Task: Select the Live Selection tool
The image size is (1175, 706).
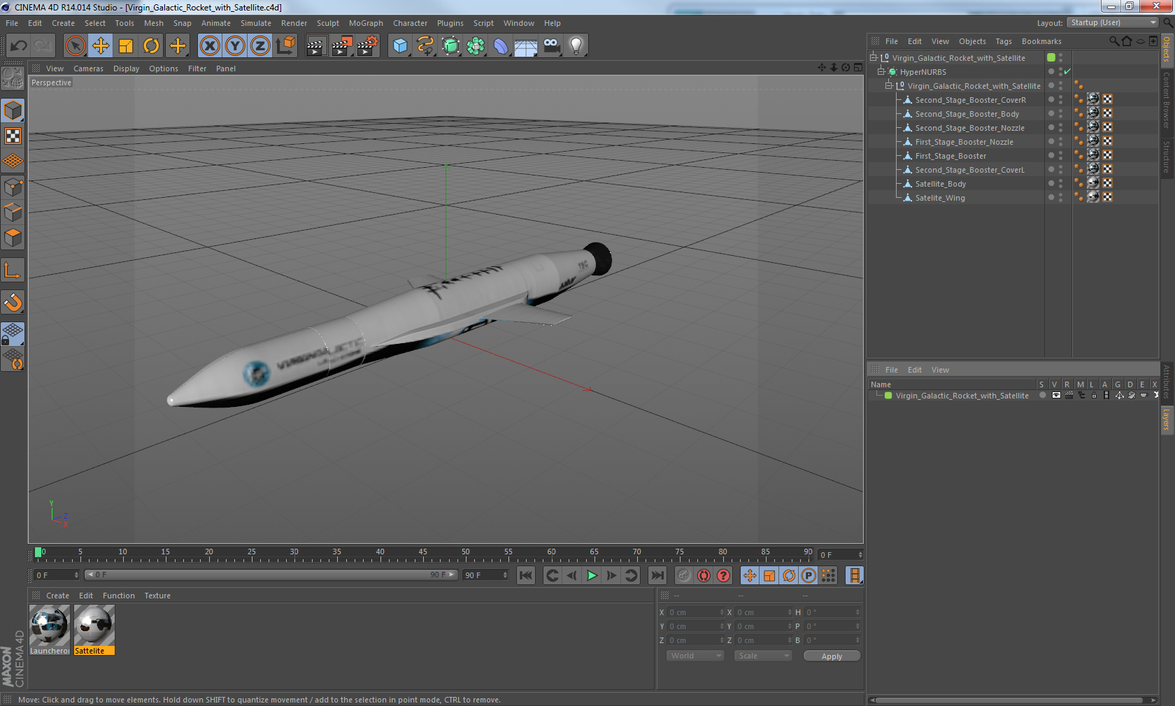Action: point(76,46)
